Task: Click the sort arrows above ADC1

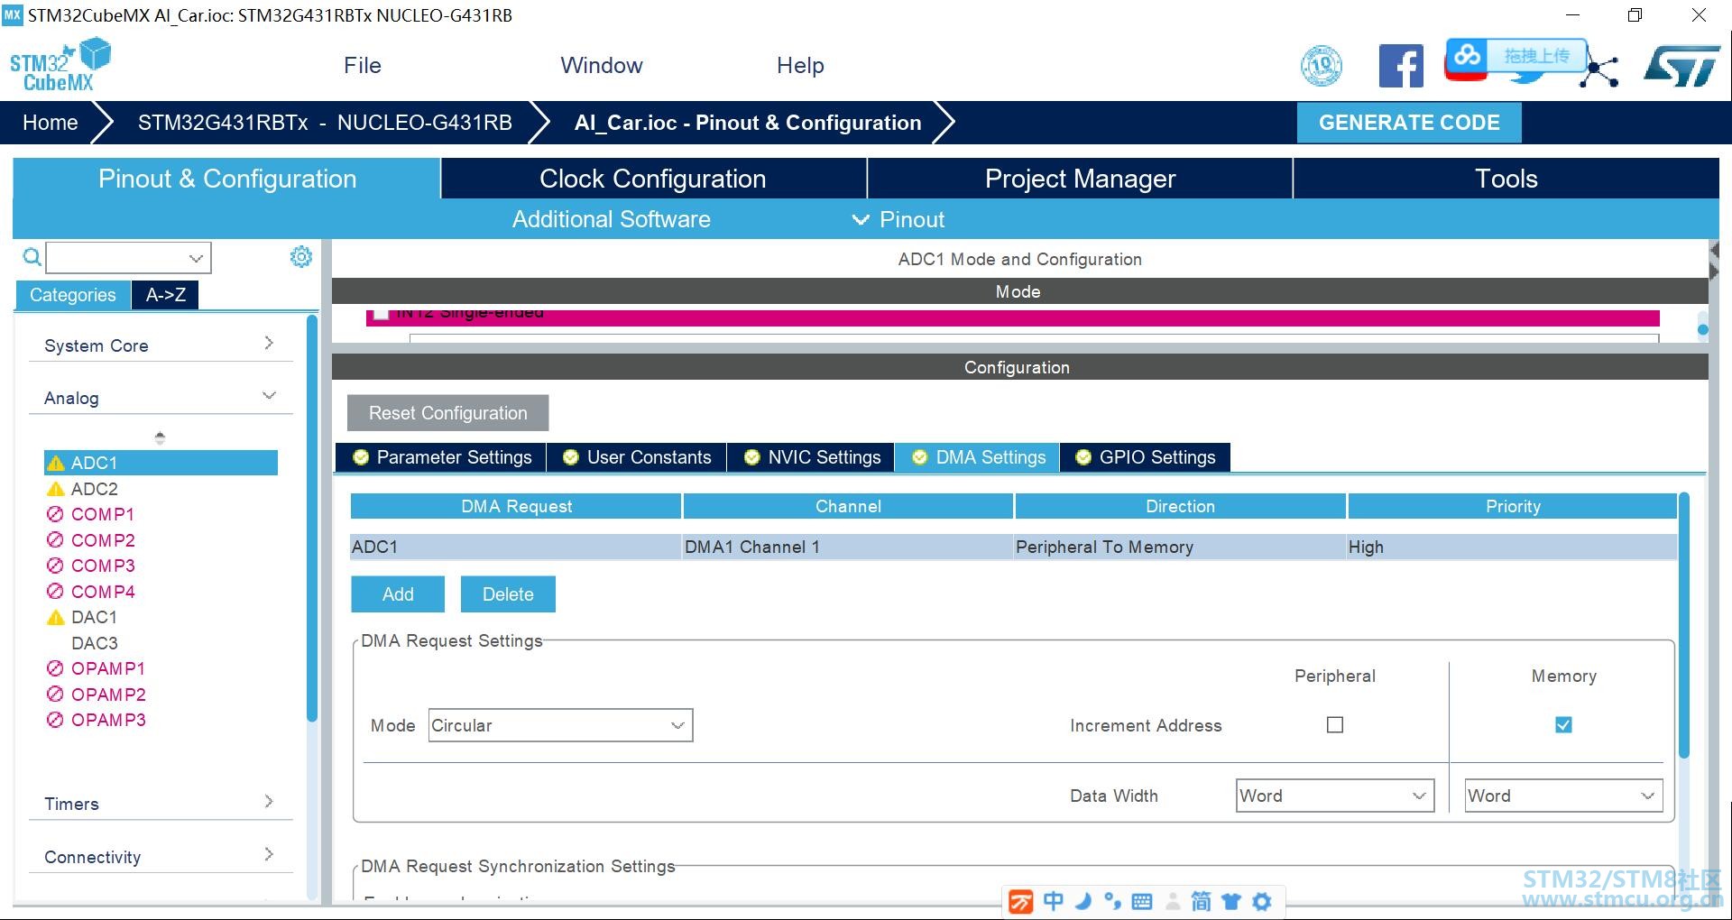Action: coord(160,437)
